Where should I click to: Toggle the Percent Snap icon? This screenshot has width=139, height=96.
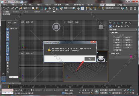coord(95,8)
